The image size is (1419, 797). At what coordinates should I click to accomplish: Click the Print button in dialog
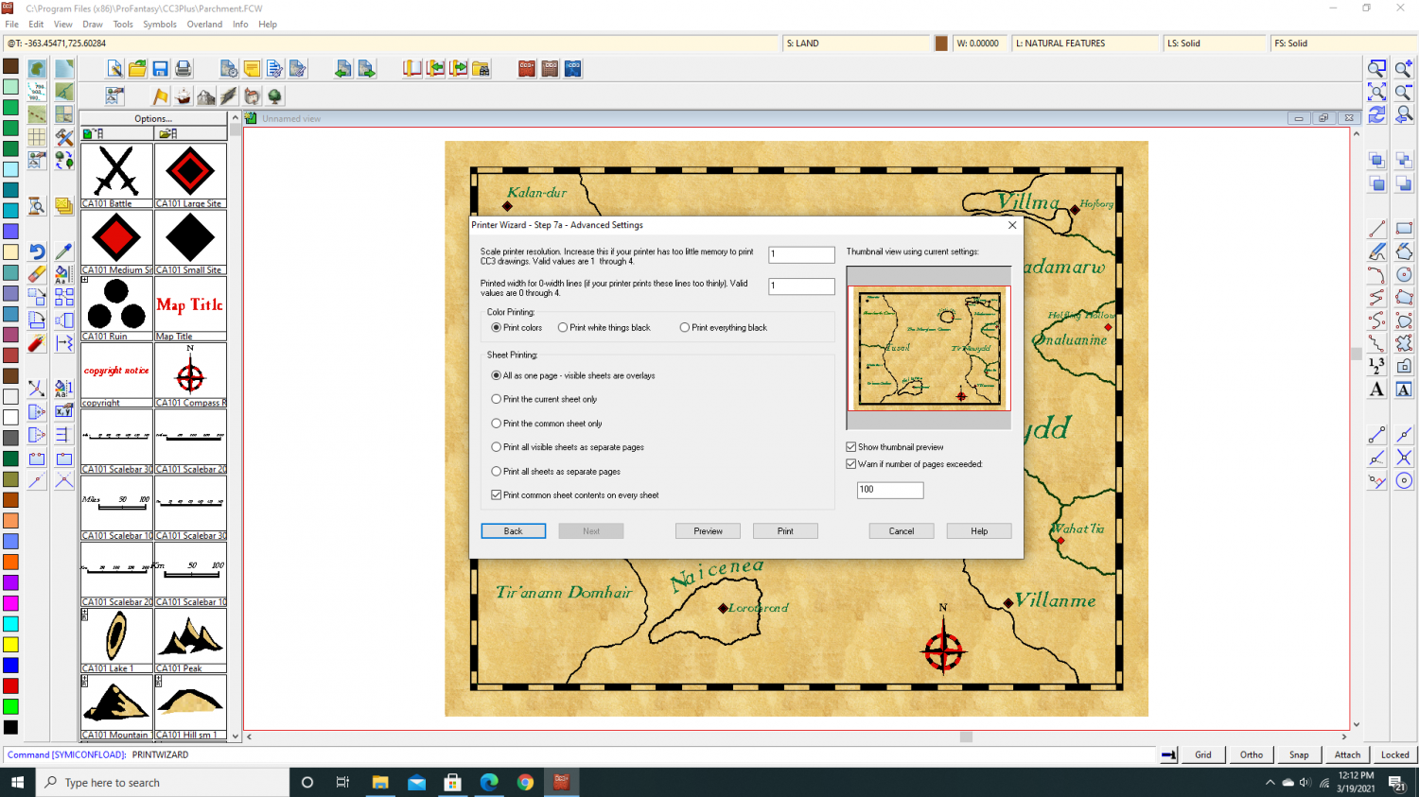785,531
